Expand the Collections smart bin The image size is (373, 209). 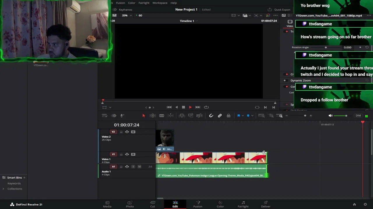coord(3,189)
